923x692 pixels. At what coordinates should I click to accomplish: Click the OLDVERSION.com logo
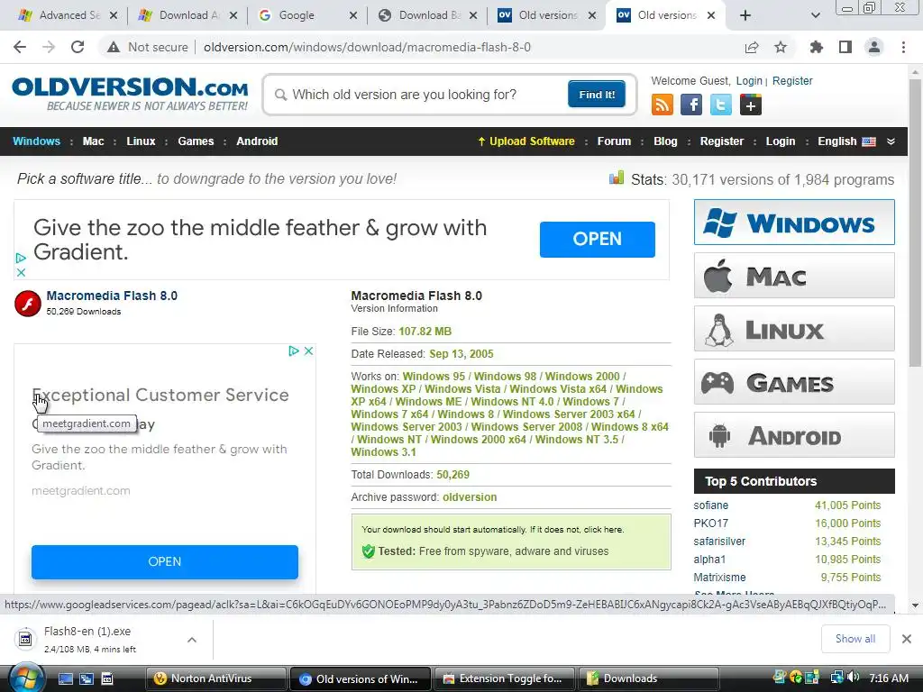130,93
